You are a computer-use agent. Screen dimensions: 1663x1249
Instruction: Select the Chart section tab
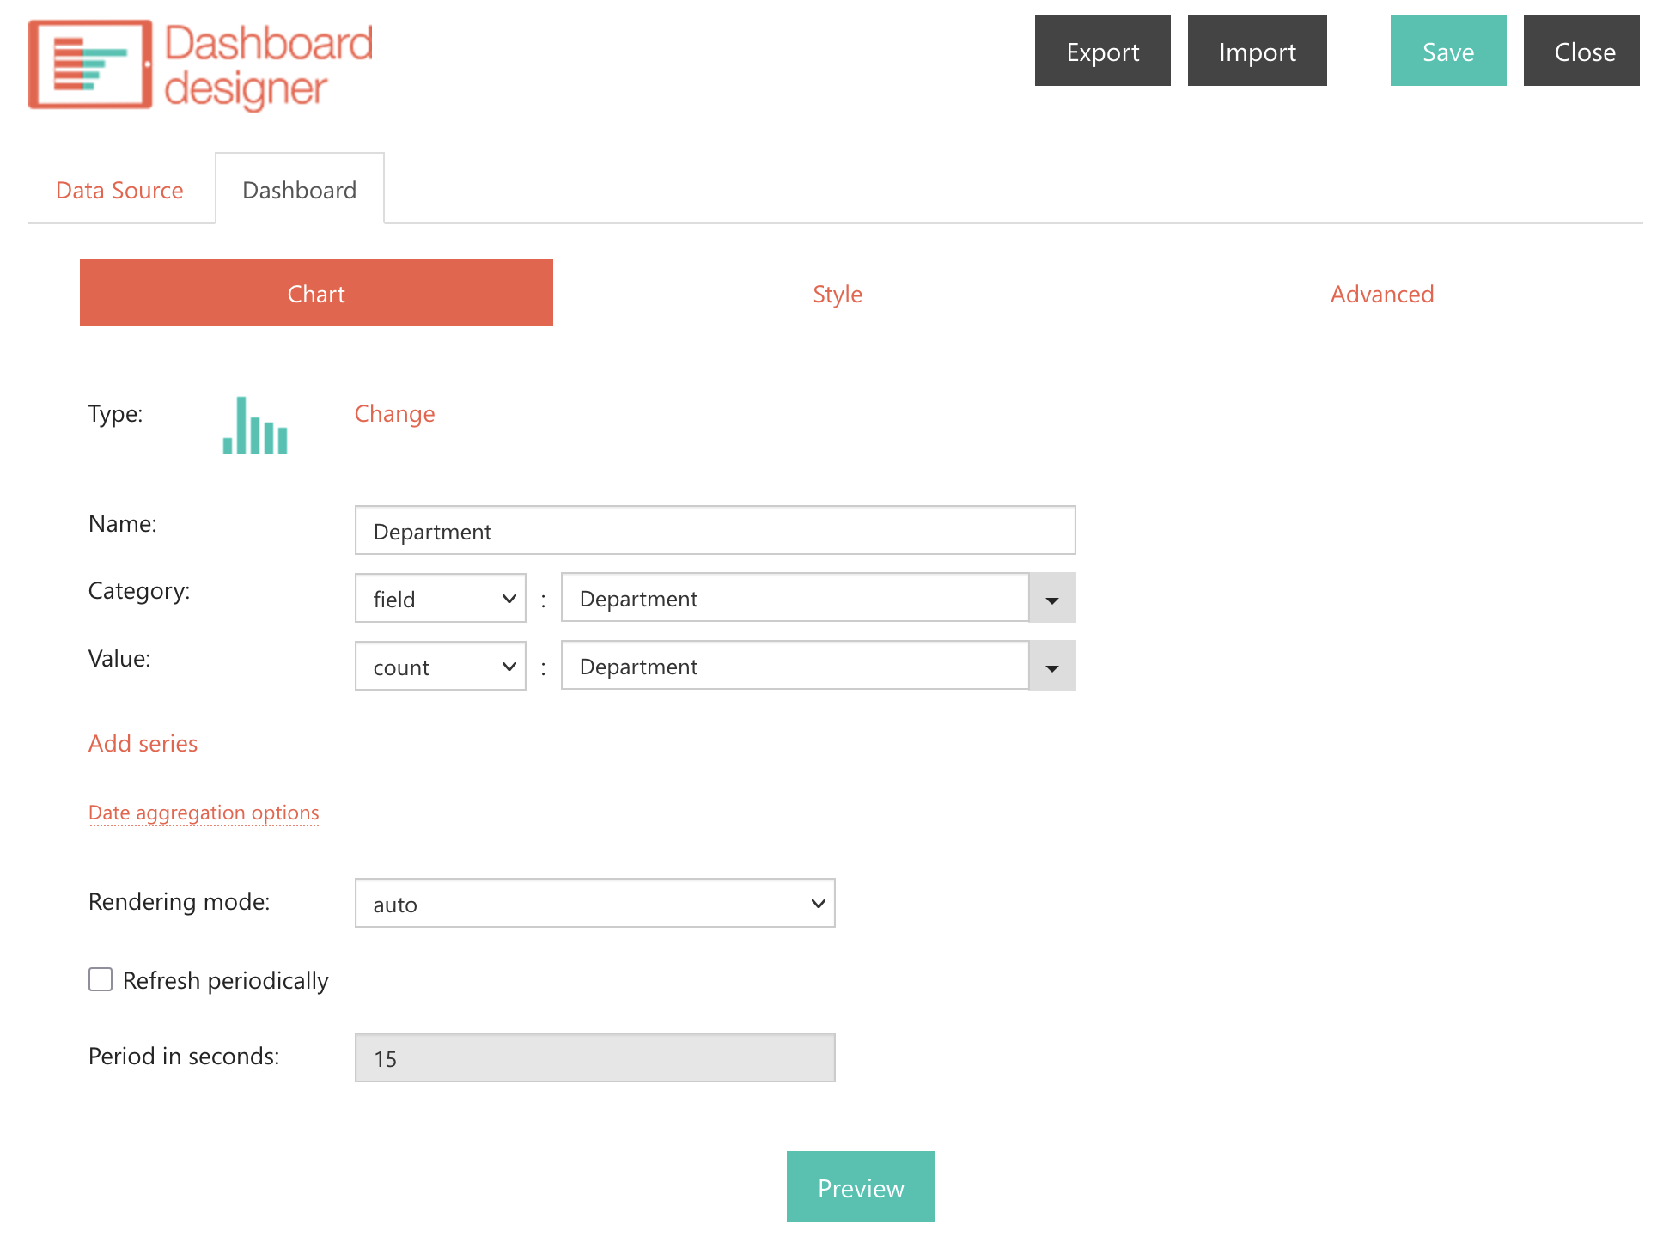[x=316, y=294]
